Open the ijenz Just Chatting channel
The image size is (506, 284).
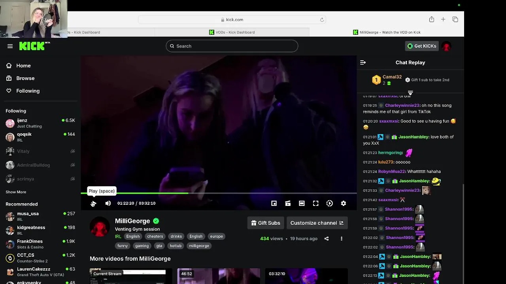pyautogui.click(x=40, y=123)
